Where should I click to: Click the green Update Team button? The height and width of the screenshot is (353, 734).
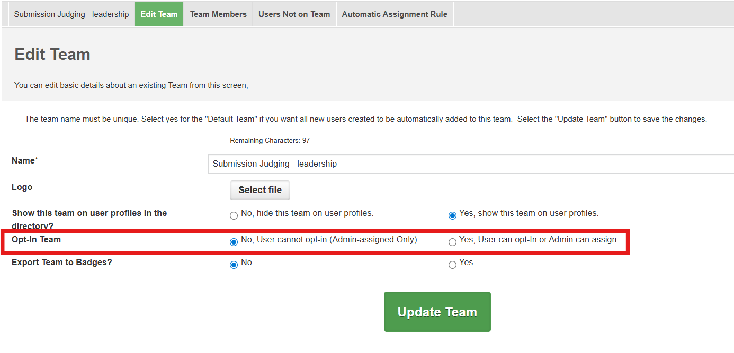437,312
